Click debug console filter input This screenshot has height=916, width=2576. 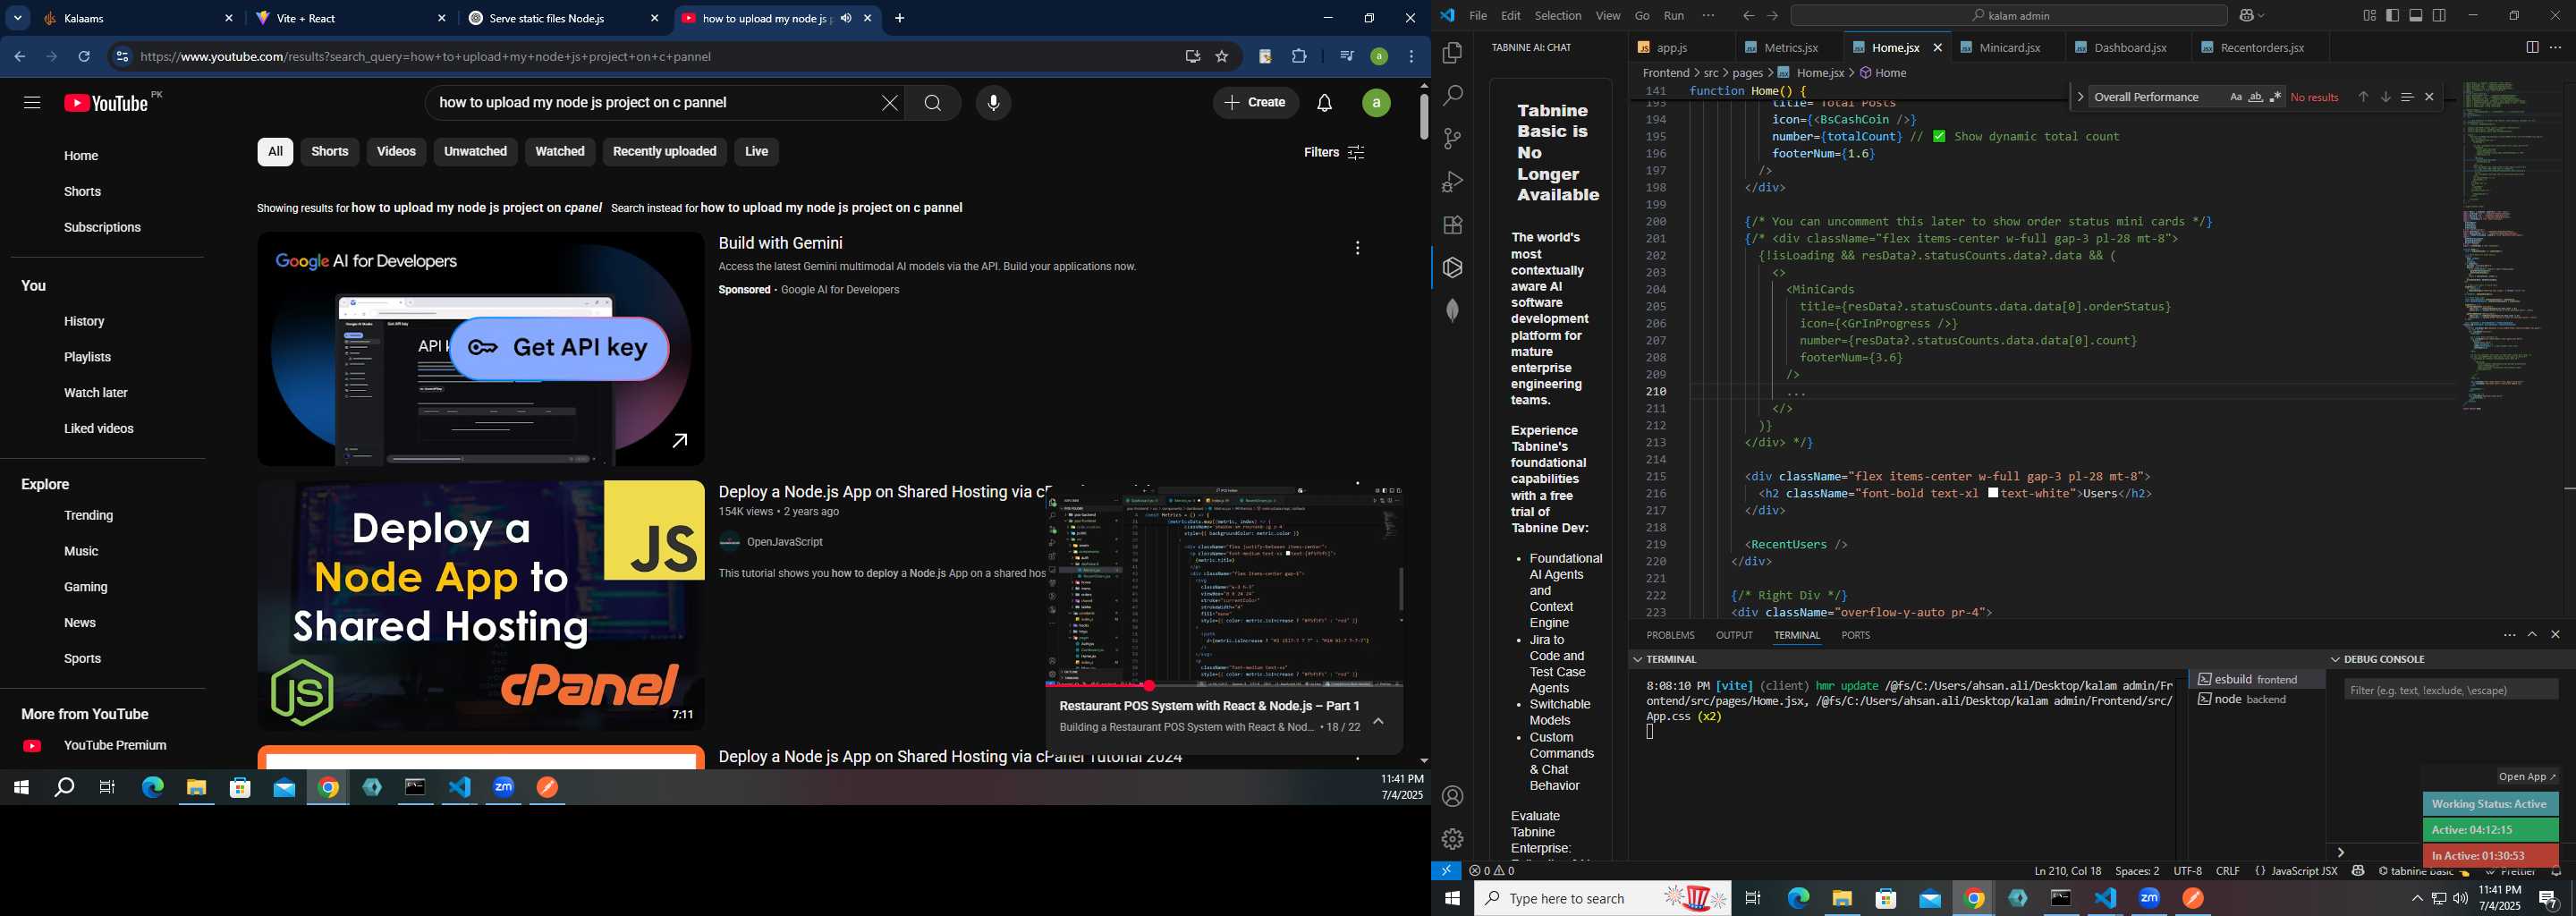coord(2451,690)
